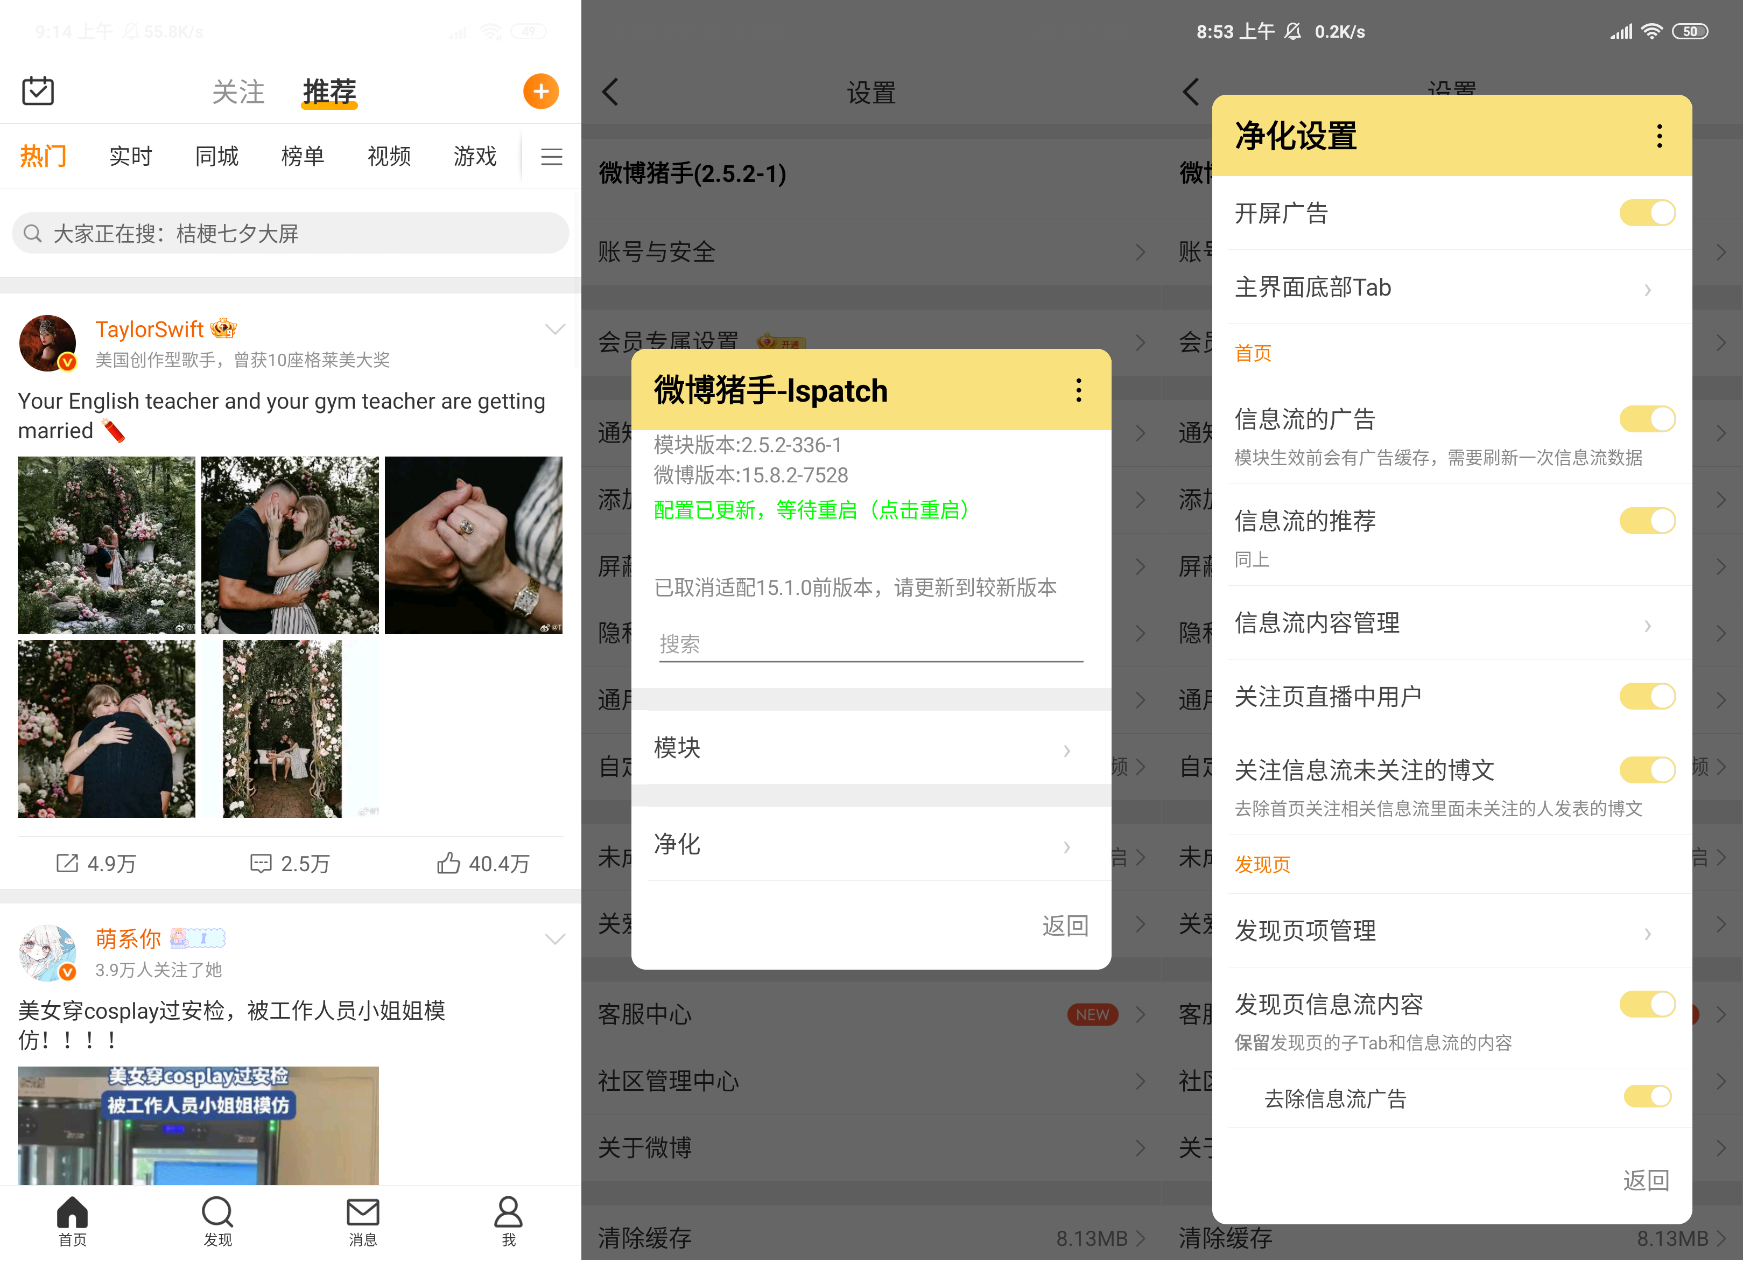1743x1262 pixels.
Task: Open the channel list hamburger menu
Action: pyautogui.click(x=551, y=157)
